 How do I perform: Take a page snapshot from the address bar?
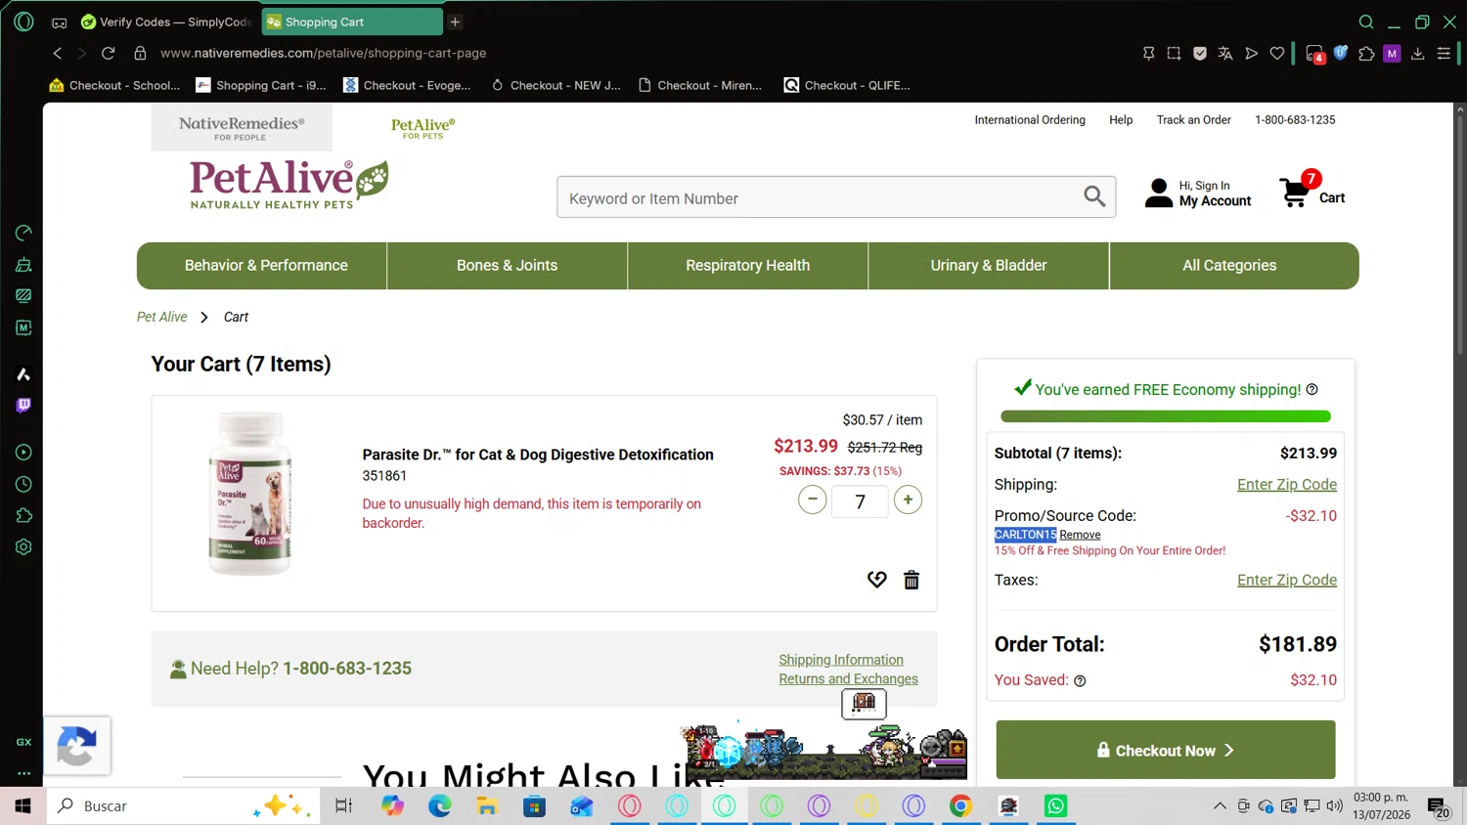click(x=1174, y=54)
